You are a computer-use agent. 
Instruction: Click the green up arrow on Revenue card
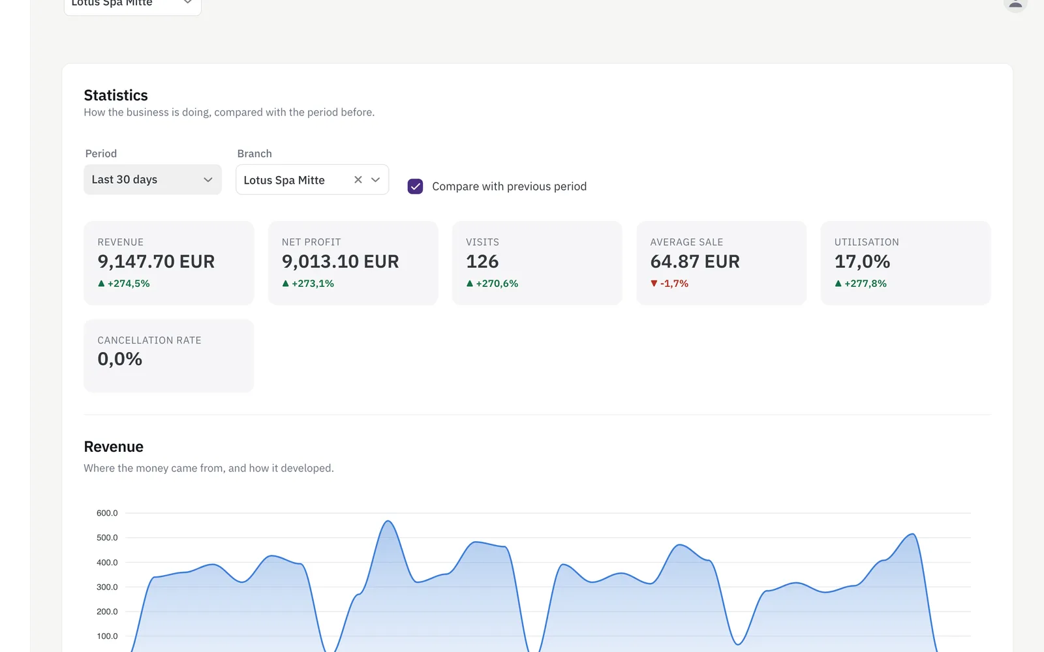click(x=101, y=284)
